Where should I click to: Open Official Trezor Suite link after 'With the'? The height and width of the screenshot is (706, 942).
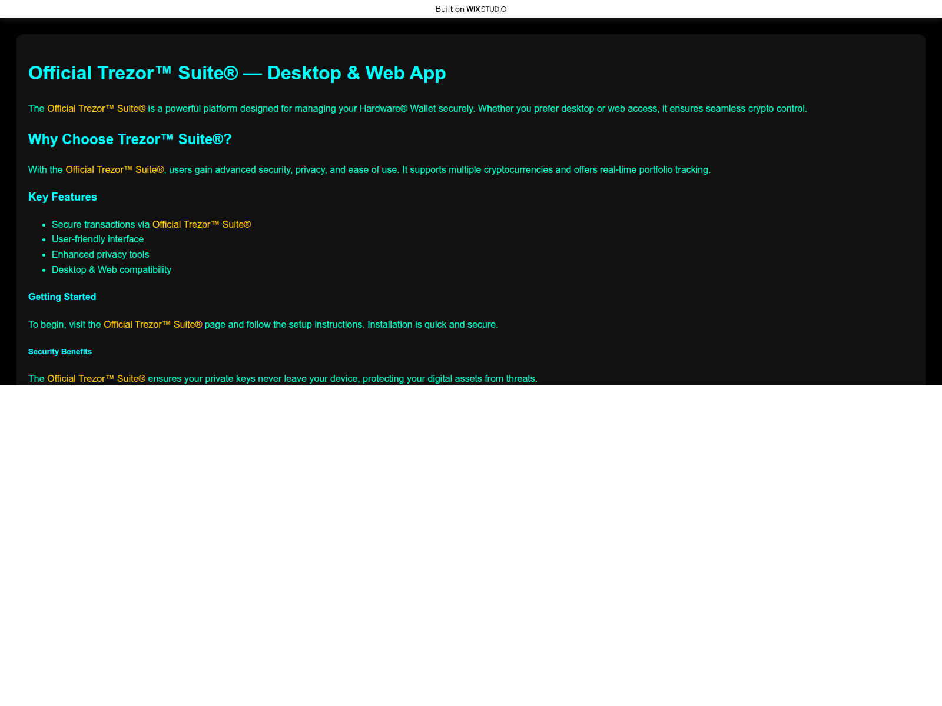tap(114, 170)
